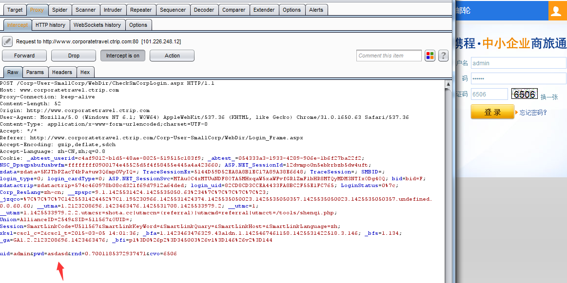Open the HTTP history sub-tab

(50, 25)
